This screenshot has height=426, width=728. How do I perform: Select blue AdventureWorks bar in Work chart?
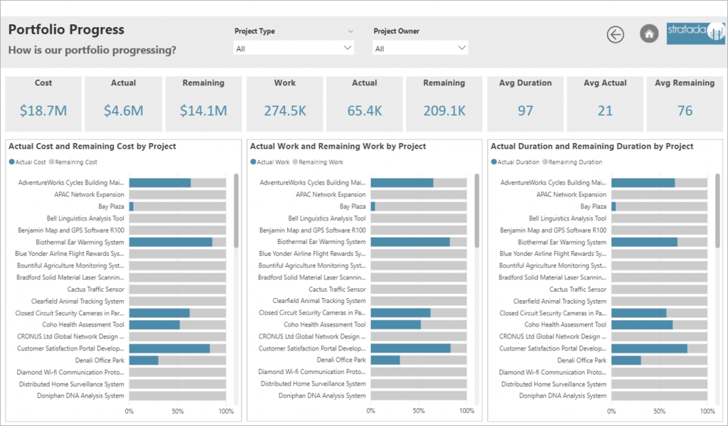point(402,183)
